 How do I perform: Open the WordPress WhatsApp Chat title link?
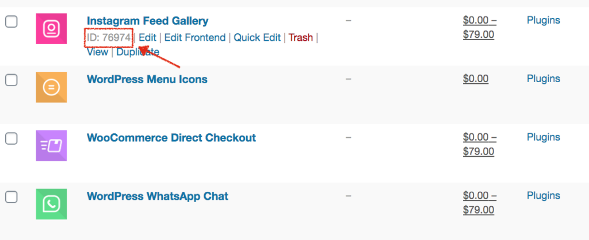(158, 196)
